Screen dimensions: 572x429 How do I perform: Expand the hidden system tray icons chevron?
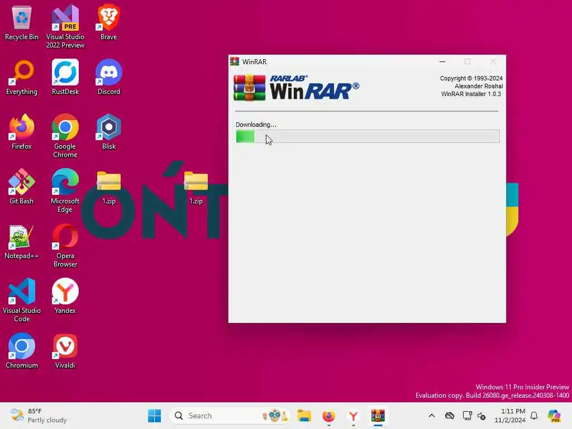click(432, 416)
